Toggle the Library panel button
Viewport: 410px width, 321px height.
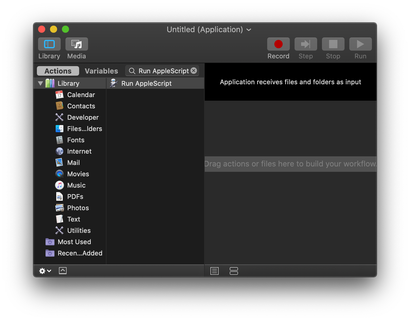pyautogui.click(x=49, y=44)
